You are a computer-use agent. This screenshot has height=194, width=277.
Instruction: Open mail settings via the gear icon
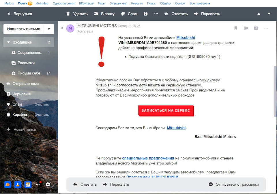click(x=48, y=184)
